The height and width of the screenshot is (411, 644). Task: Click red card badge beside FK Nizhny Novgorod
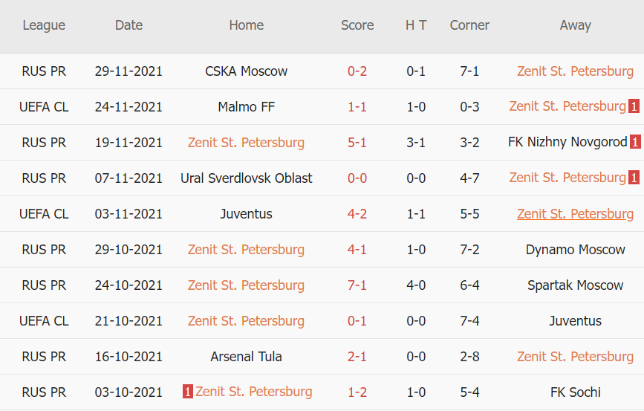pos(635,142)
